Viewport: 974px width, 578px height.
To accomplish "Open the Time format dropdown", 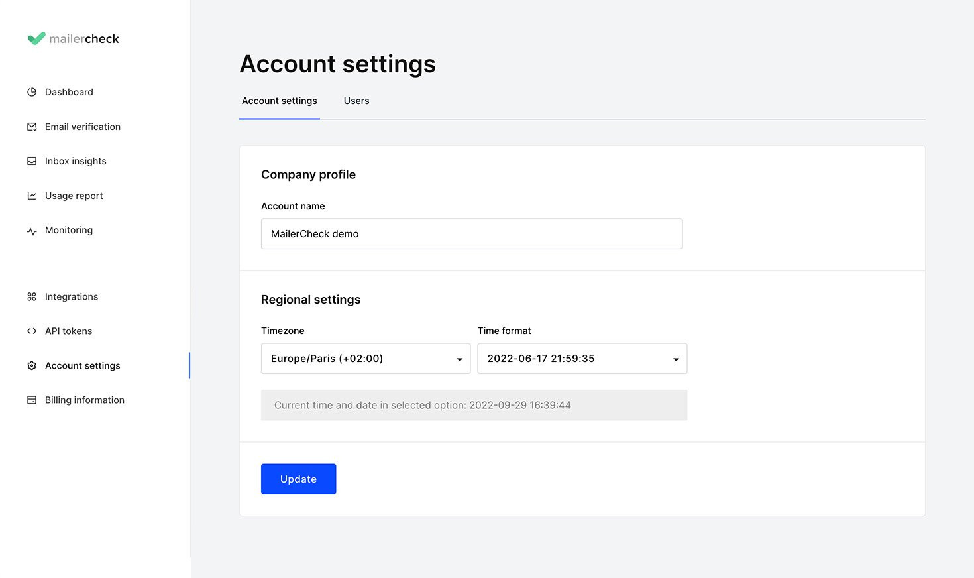I will [582, 359].
